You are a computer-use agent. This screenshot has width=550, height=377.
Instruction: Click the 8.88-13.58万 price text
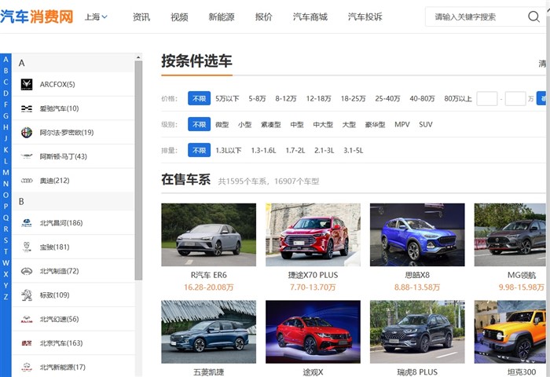pyautogui.click(x=417, y=287)
